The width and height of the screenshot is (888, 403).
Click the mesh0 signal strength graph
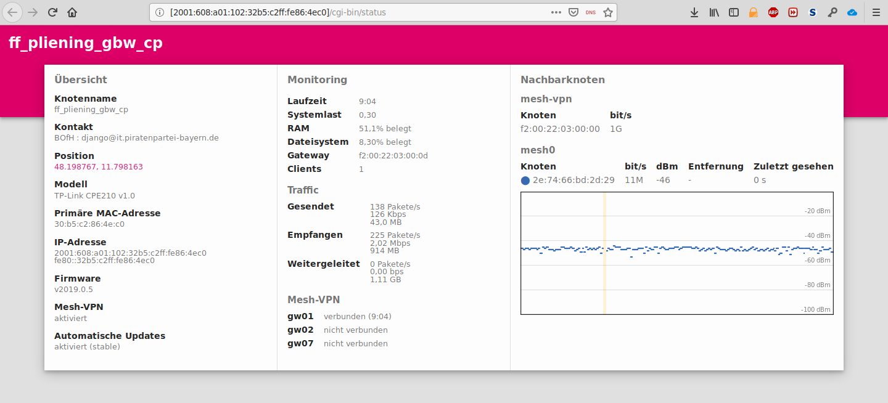[676, 253]
